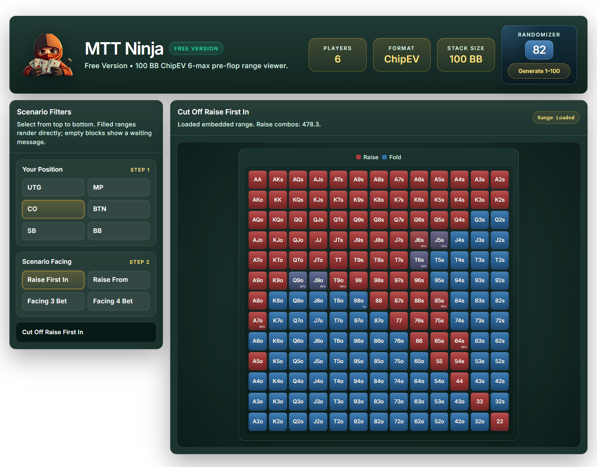
Task: Click the red Raise legend swatch
Action: point(358,157)
